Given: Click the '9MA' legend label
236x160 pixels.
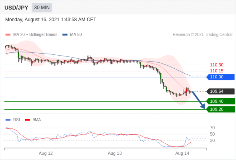Looking at the screenshot, I should (x=37, y=120).
